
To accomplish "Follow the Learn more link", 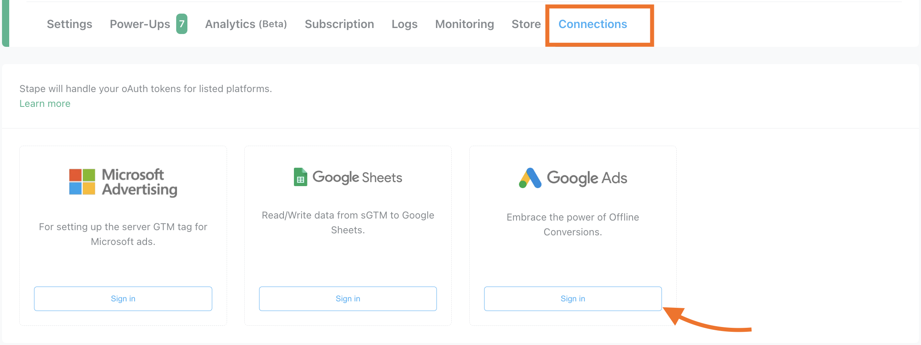I will point(45,104).
